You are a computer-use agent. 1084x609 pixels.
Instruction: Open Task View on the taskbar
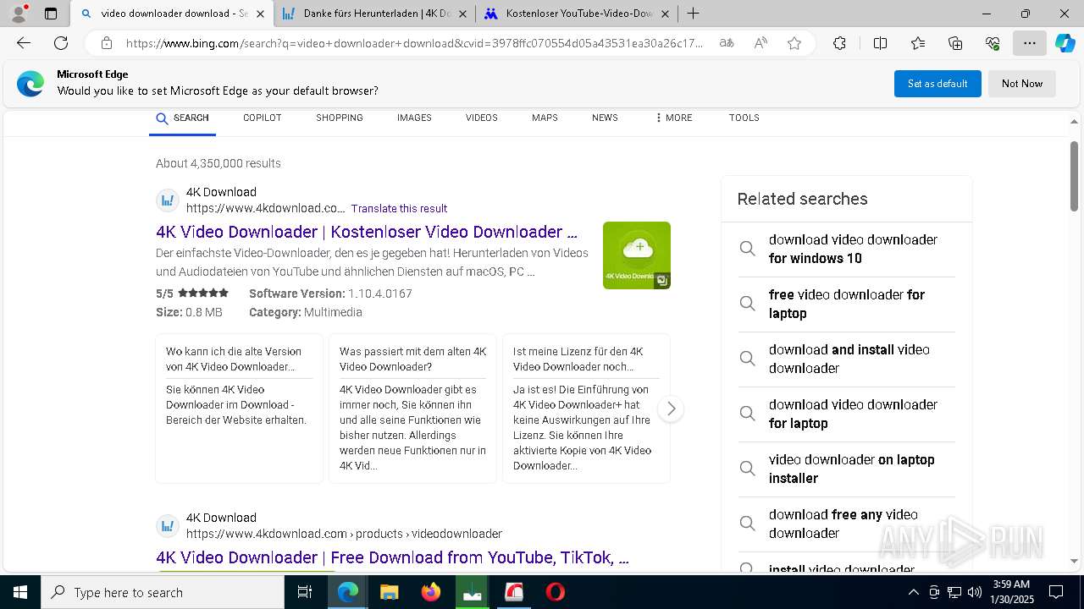point(306,592)
